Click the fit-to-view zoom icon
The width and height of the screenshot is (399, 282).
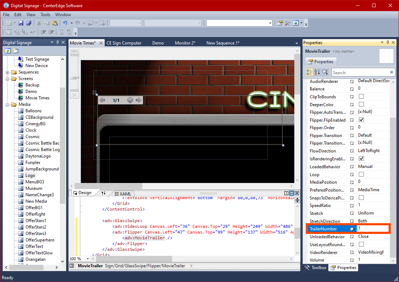(74, 95)
